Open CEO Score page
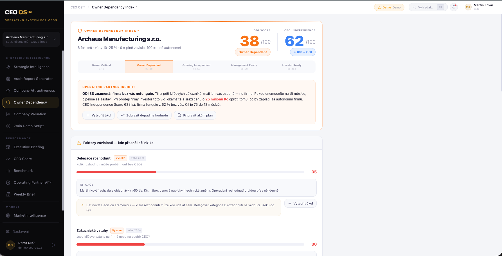 [31, 159]
